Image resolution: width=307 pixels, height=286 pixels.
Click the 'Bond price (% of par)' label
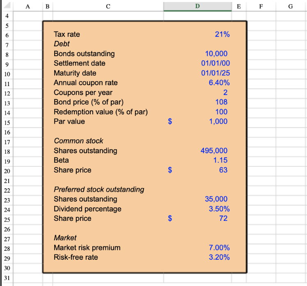coord(89,102)
